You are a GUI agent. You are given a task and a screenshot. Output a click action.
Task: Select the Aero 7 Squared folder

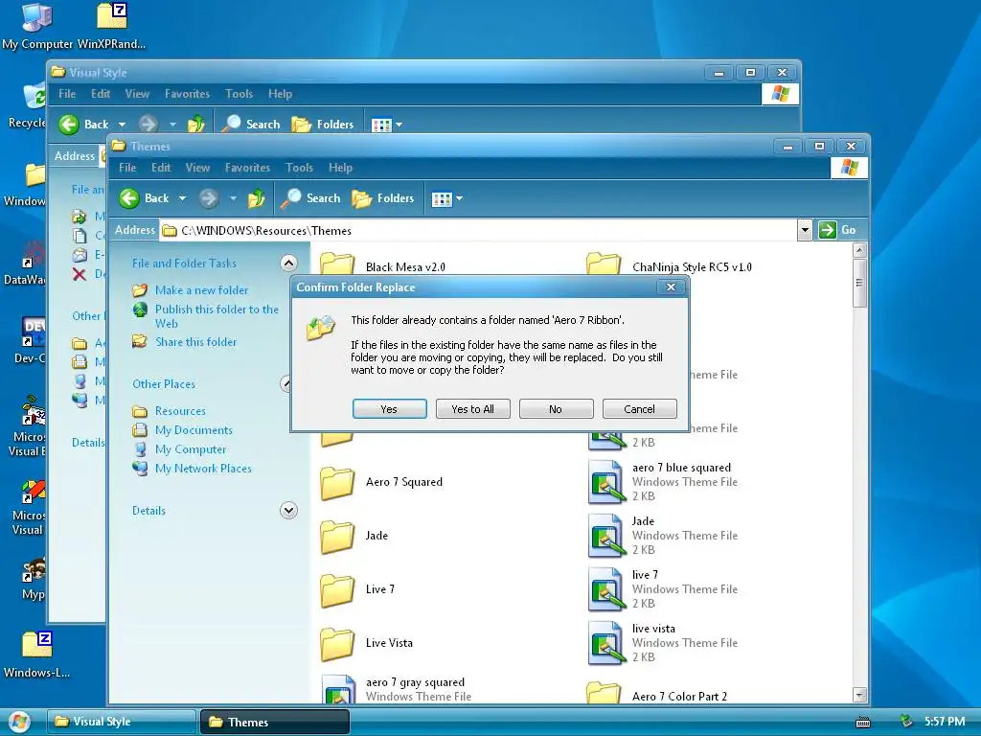click(x=381, y=483)
